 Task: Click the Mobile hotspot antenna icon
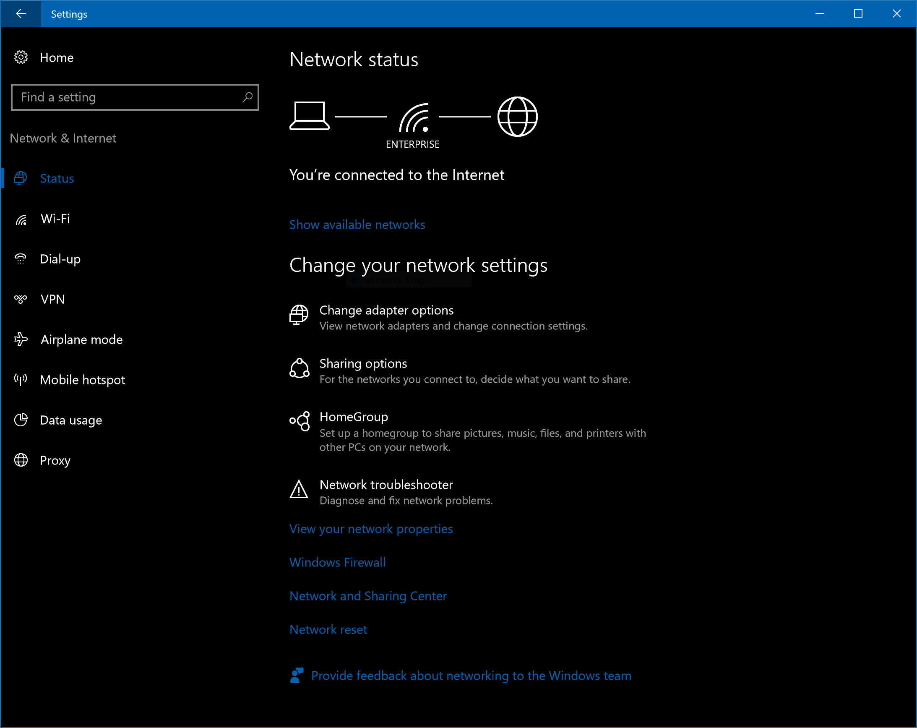[21, 380]
